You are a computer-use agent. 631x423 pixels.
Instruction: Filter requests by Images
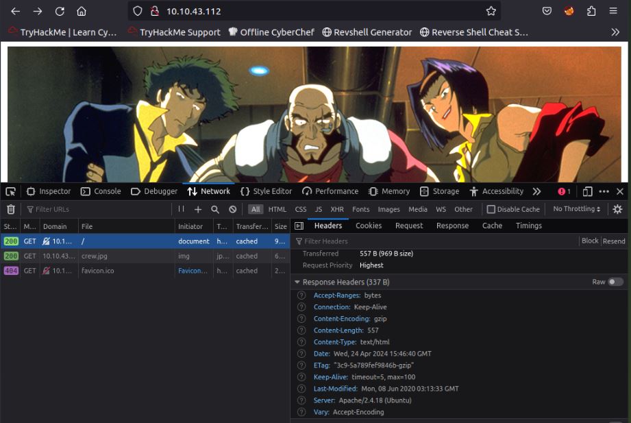click(388, 209)
